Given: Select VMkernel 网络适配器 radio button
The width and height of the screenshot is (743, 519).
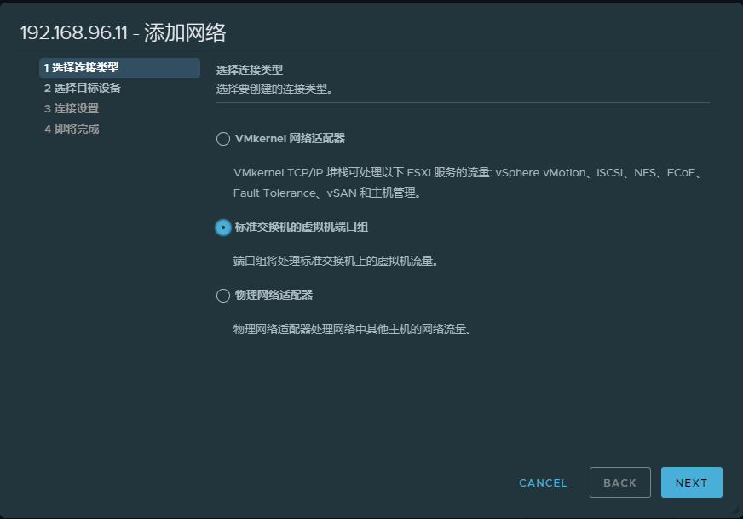Looking at the screenshot, I should pos(222,139).
